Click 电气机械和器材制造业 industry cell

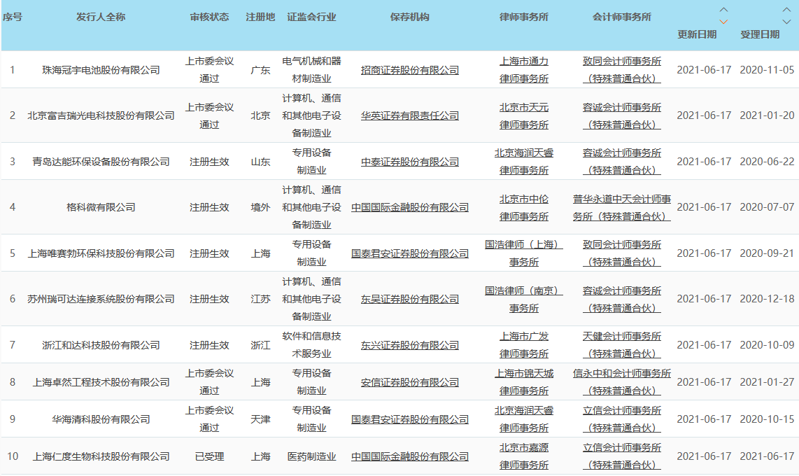click(311, 70)
